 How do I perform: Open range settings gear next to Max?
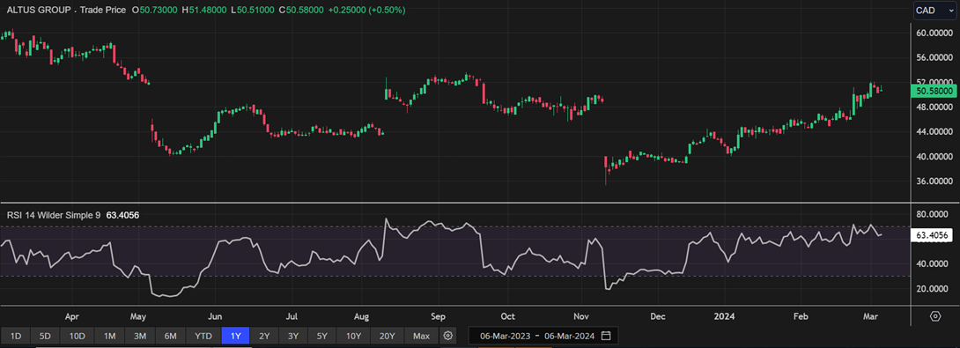(449, 336)
